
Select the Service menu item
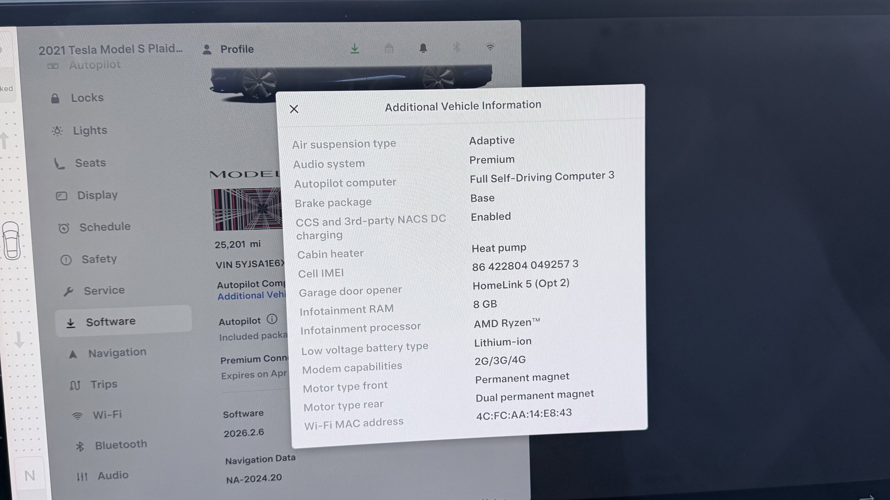coord(104,291)
